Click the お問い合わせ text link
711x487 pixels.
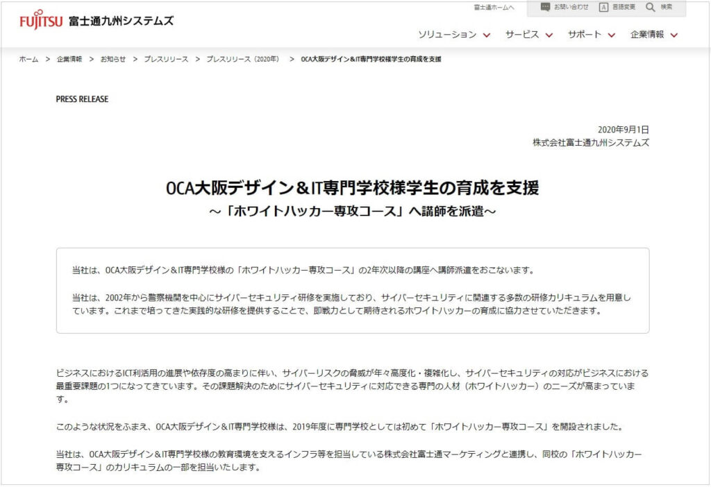click(x=571, y=7)
